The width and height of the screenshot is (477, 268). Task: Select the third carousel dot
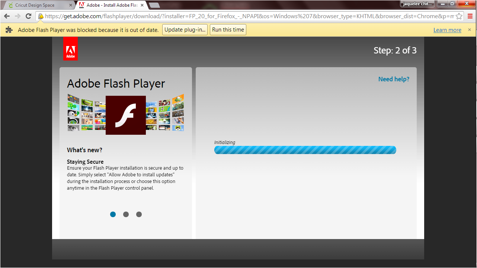tap(139, 214)
